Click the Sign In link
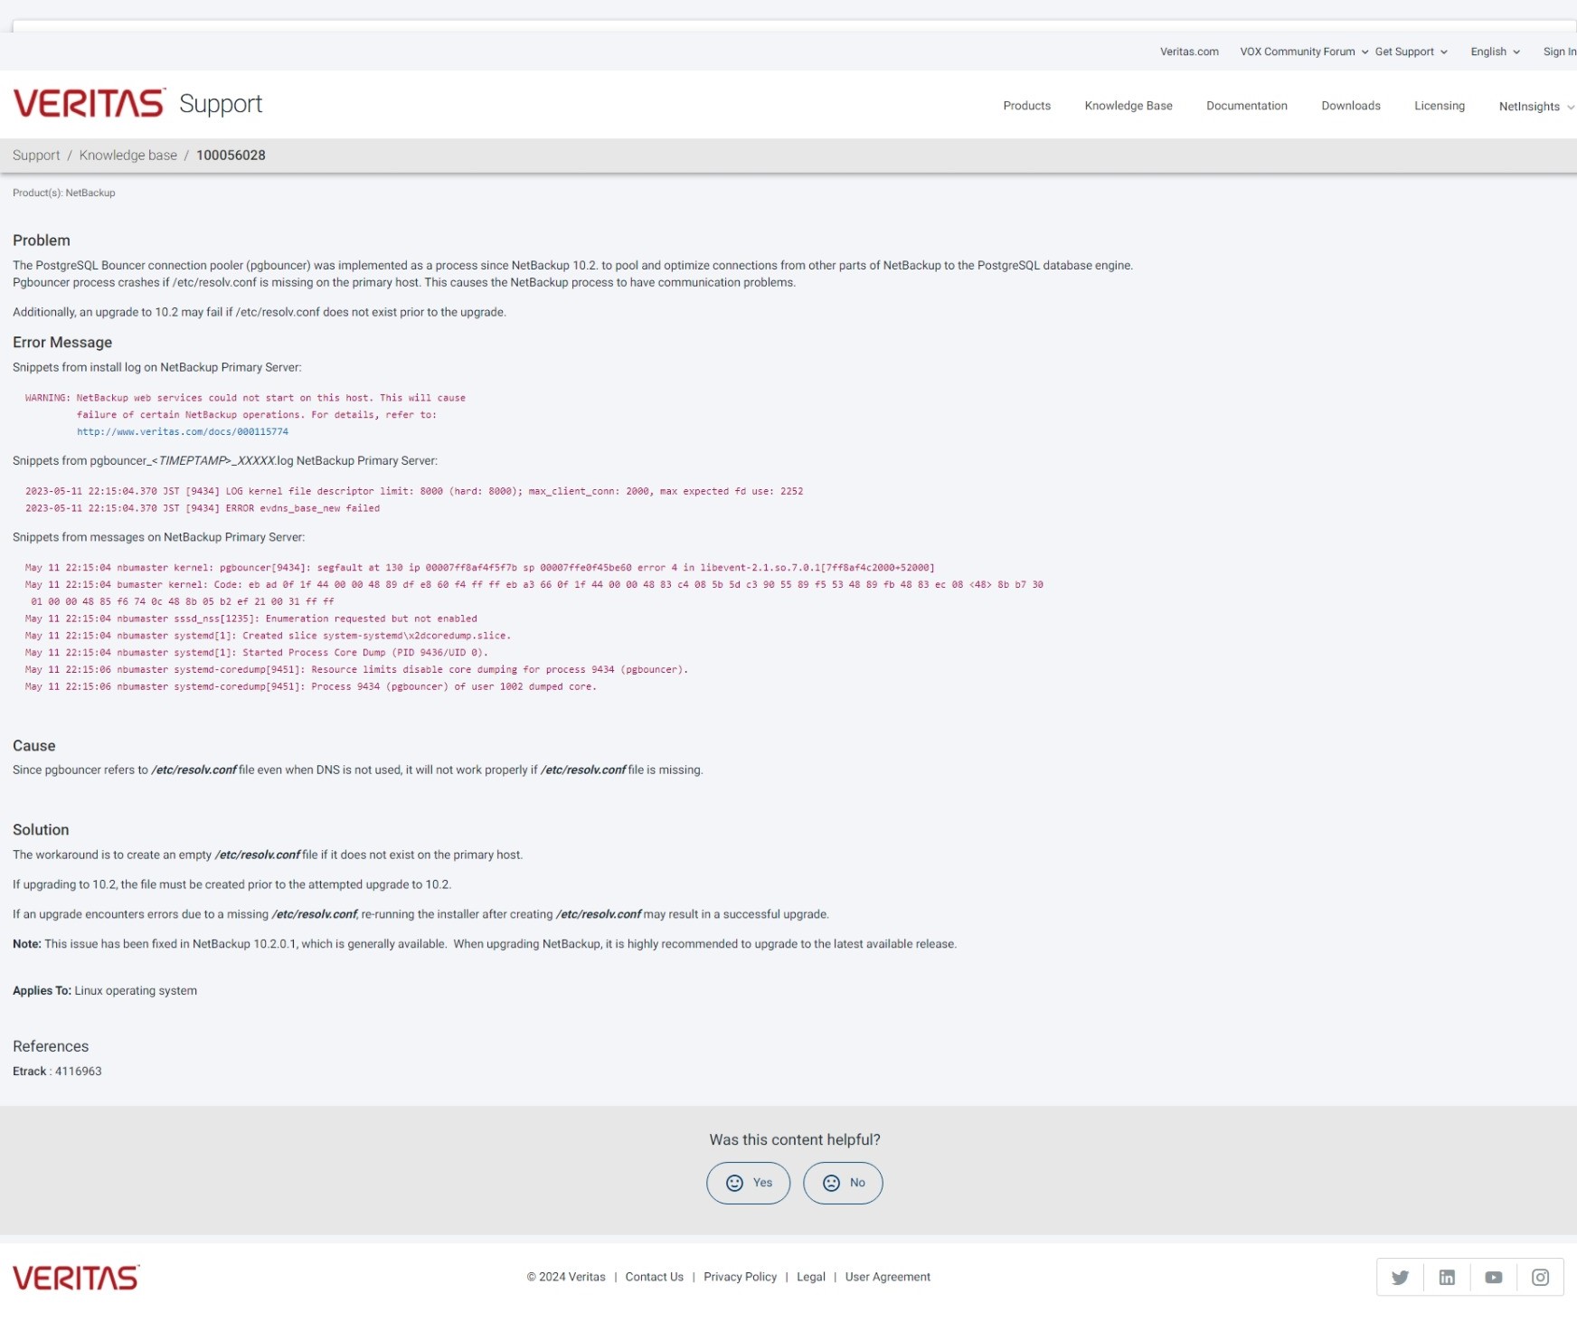 pos(1559,52)
